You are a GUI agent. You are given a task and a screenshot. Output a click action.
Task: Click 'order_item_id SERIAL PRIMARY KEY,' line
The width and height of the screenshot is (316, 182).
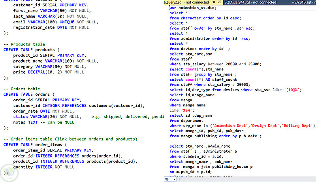pyautogui.click(x=53, y=150)
